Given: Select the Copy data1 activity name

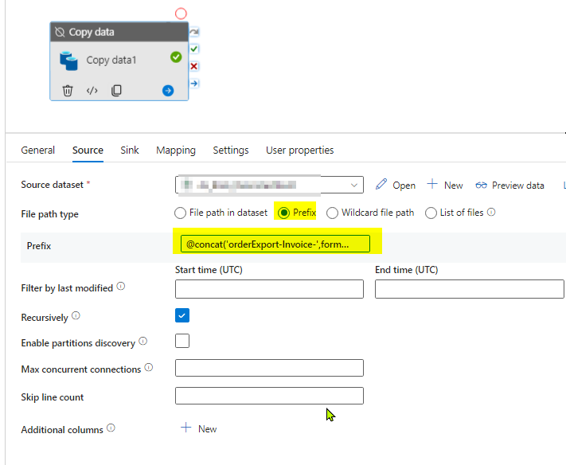Looking at the screenshot, I should [x=111, y=60].
